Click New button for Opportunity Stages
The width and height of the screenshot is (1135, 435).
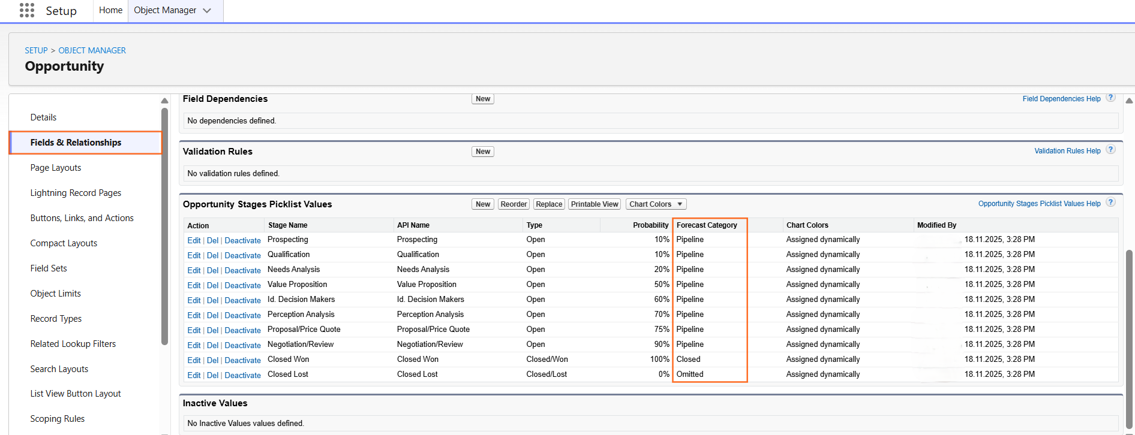coord(483,204)
